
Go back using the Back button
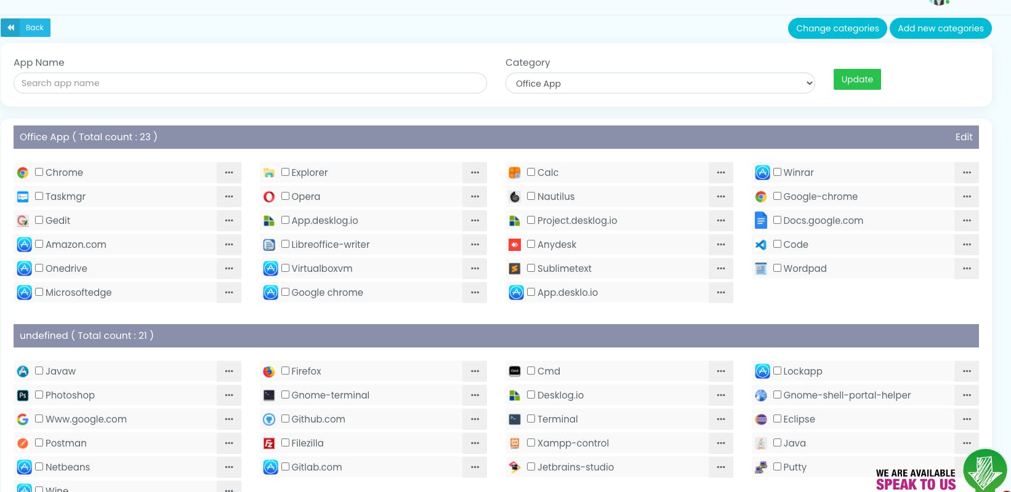point(26,28)
